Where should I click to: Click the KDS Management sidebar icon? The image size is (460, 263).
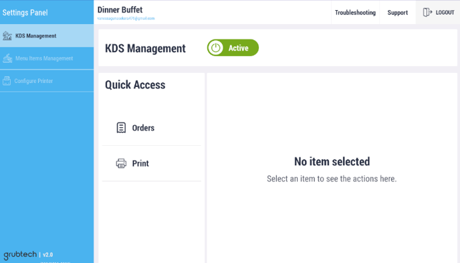pyautogui.click(x=7, y=36)
